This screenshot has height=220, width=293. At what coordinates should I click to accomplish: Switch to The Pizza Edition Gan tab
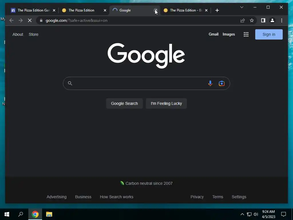click(x=33, y=10)
